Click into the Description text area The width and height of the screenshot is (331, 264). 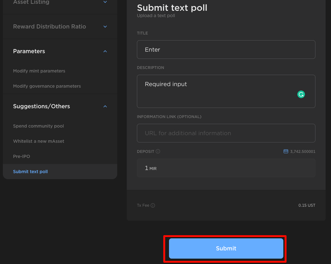coord(216,91)
